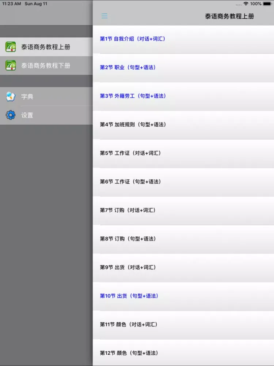Select 泰语商务教程上册 in the sidebar
This screenshot has height=366, width=274.
pyautogui.click(x=46, y=47)
